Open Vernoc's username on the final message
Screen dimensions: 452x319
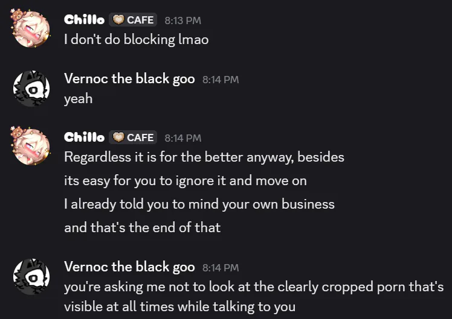click(x=129, y=267)
